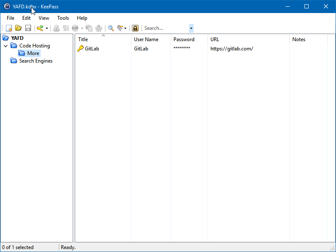This screenshot has height=252, width=336.
Task: Click the Perform Auto-Type toolbar icon
Action: point(99,28)
